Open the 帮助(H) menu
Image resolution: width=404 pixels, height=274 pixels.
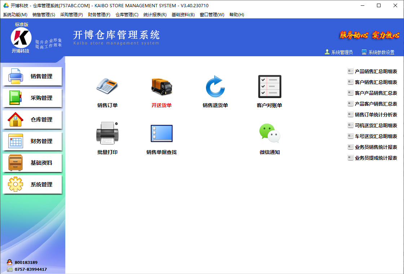[x=237, y=15]
